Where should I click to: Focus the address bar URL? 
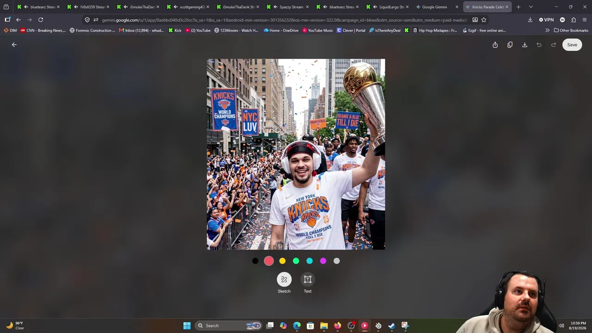click(x=284, y=20)
